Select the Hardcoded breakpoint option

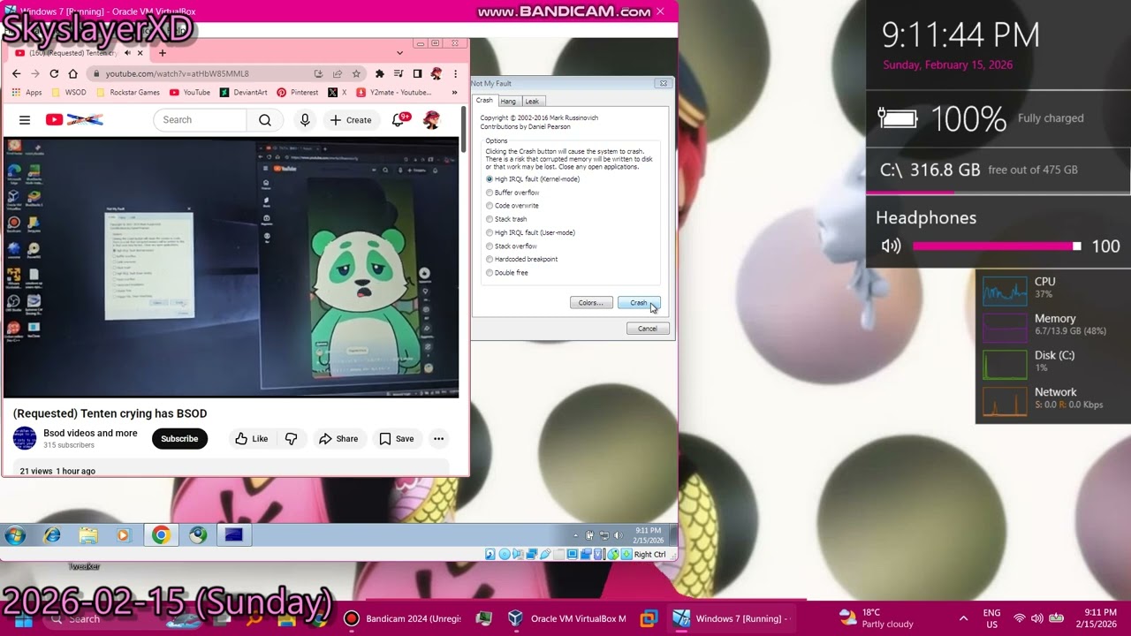point(521,259)
